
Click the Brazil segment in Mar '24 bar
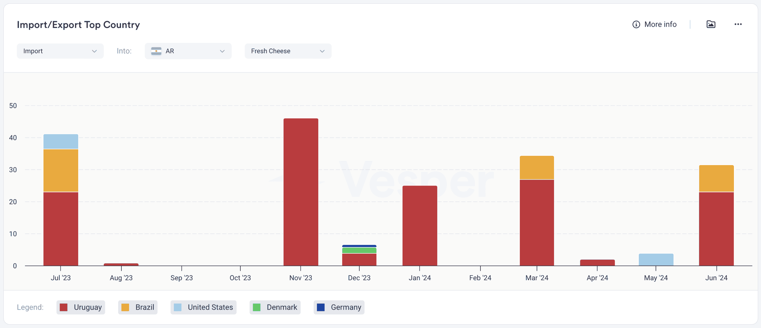coord(537,168)
